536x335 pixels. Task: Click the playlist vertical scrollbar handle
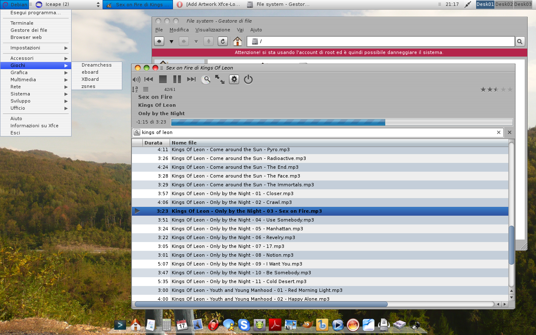[x=511, y=245]
